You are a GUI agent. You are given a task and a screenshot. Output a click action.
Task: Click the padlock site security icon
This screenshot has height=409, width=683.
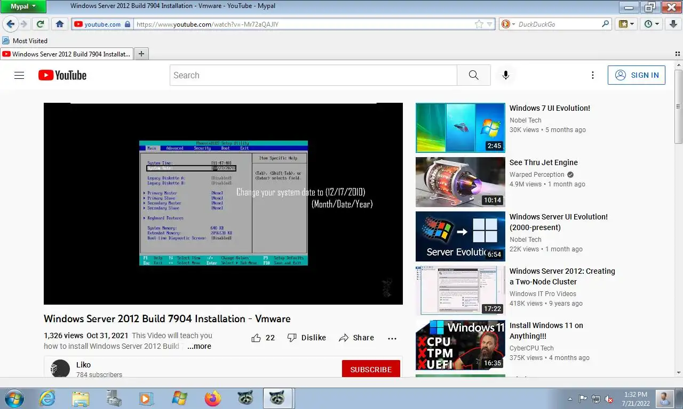point(127,24)
